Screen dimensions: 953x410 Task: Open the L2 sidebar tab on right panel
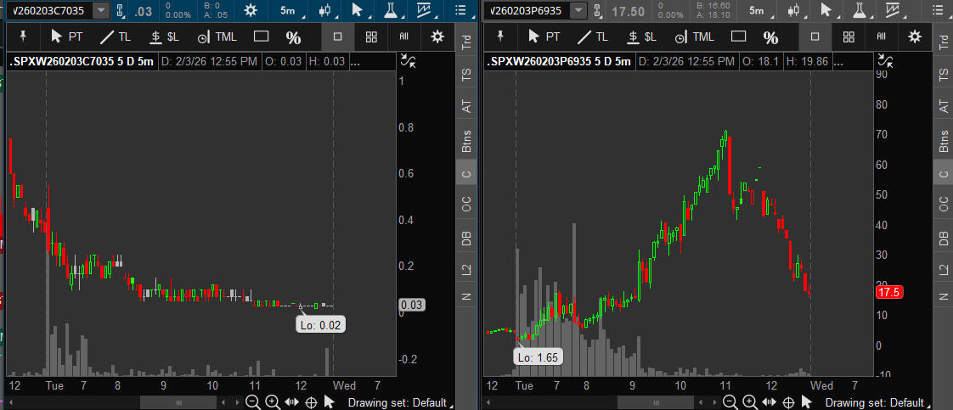point(942,270)
